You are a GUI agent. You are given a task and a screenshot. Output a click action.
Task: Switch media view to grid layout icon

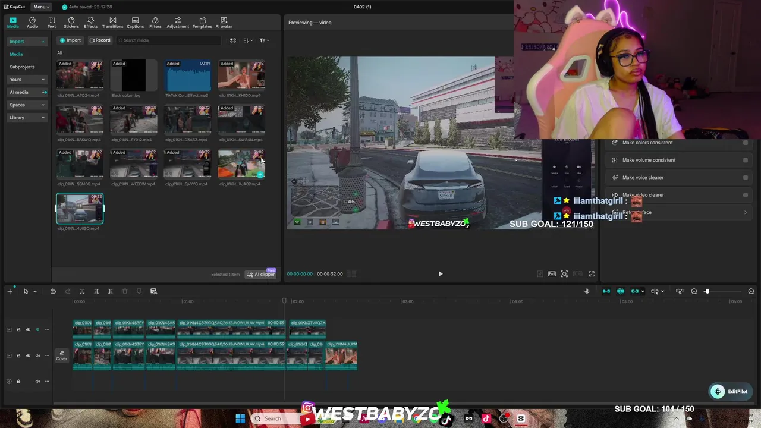233,40
